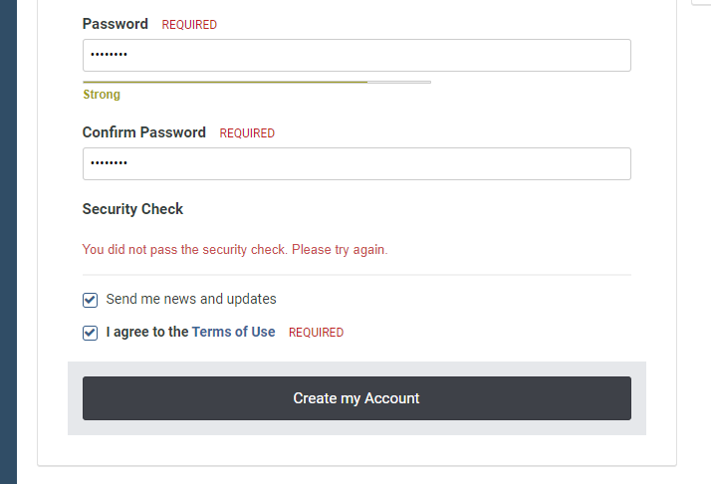This screenshot has width=711, height=484.
Task: Click REQUIRED tag beside Password label
Action: pyautogui.click(x=189, y=25)
